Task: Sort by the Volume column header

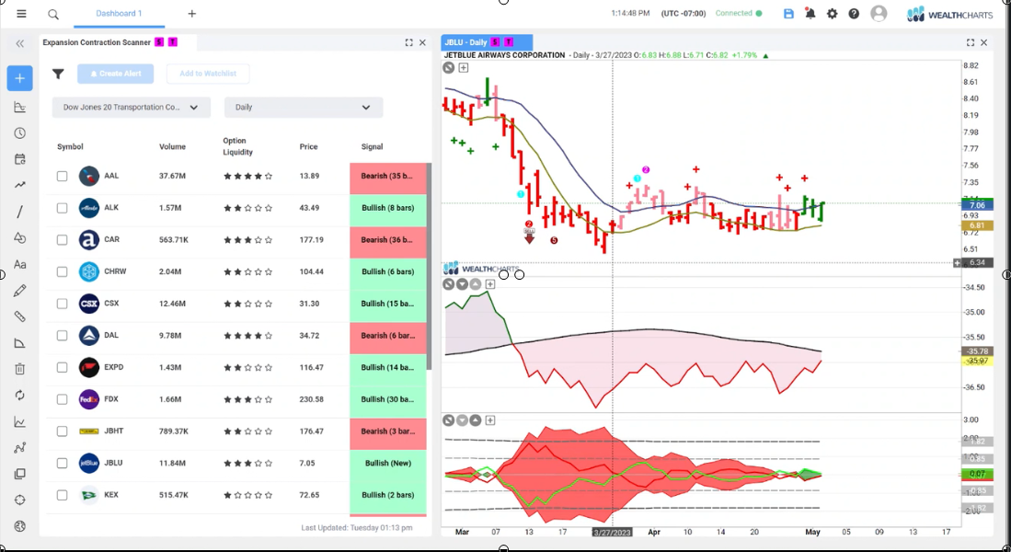Action: point(172,146)
